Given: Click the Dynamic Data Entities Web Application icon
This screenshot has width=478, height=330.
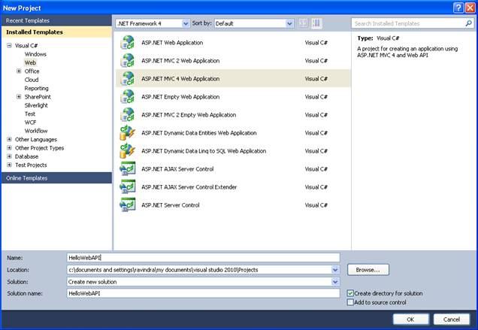Looking at the screenshot, I should tap(128, 133).
